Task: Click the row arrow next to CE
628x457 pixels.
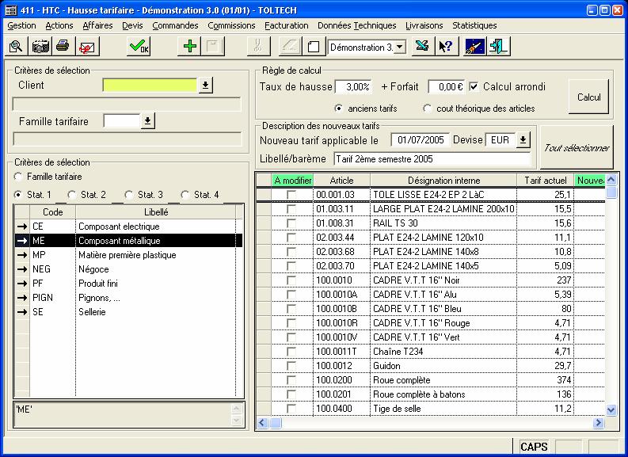Action: point(22,227)
